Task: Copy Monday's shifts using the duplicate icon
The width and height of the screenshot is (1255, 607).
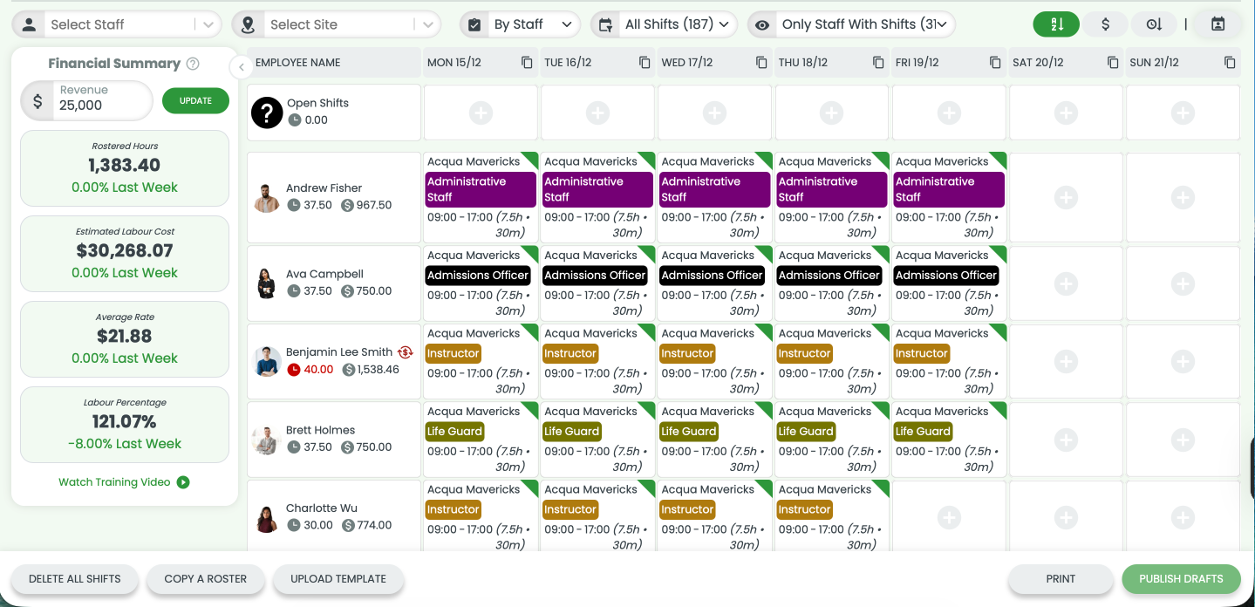Action: pos(526,62)
